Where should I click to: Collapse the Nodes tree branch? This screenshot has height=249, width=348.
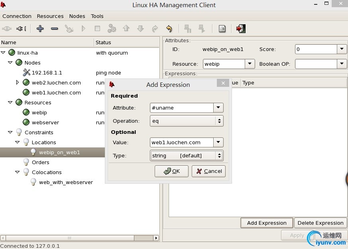click(10, 63)
